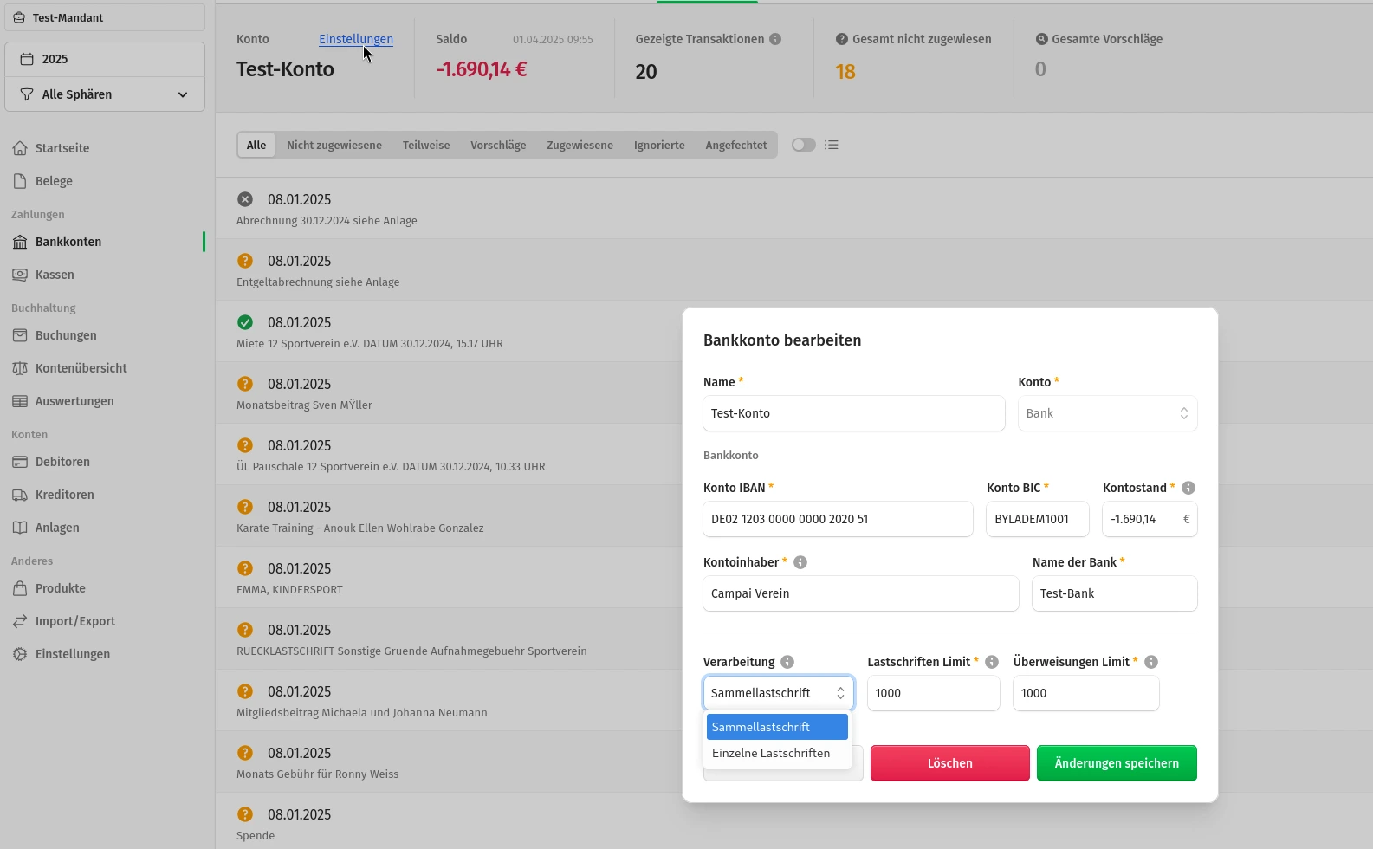The width and height of the screenshot is (1373, 849).
Task: Click the Bankkonten bank building icon
Action: point(20,242)
